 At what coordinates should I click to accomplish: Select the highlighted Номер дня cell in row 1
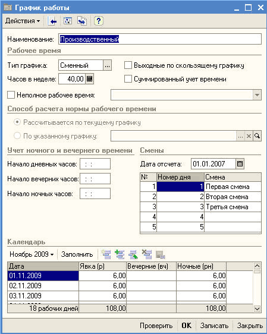tap(181, 187)
